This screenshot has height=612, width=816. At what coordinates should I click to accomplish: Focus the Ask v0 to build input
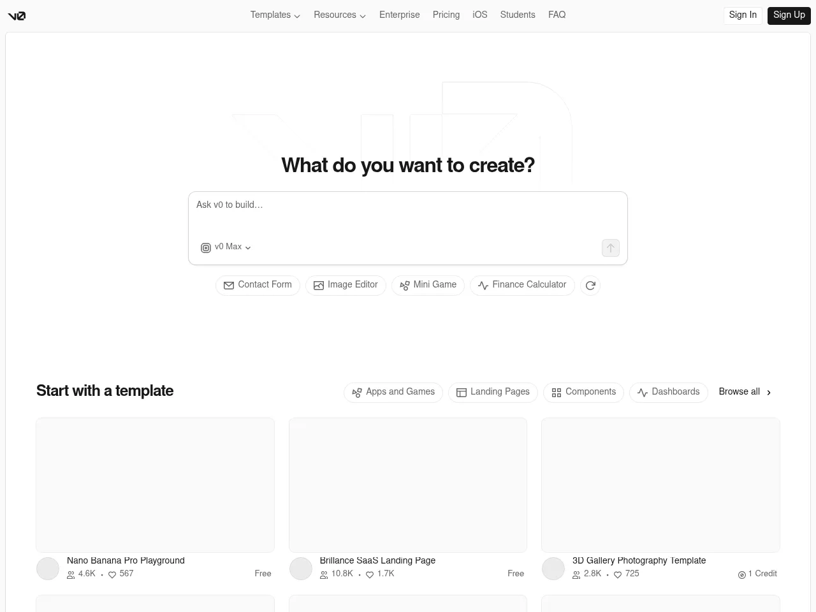408,214
